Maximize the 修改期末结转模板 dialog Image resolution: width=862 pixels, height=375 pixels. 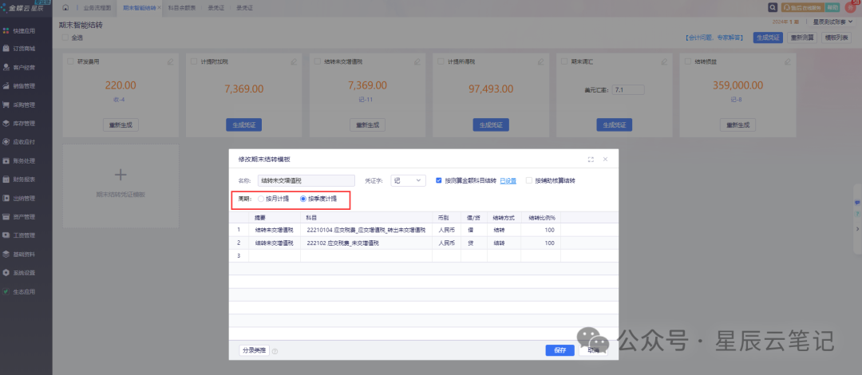pos(591,160)
